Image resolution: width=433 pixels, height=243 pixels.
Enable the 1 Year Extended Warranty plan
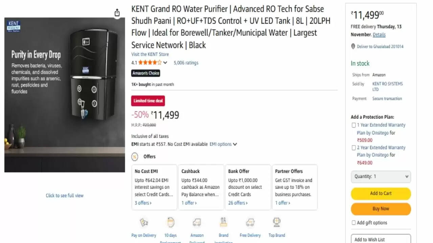pyautogui.click(x=353, y=125)
